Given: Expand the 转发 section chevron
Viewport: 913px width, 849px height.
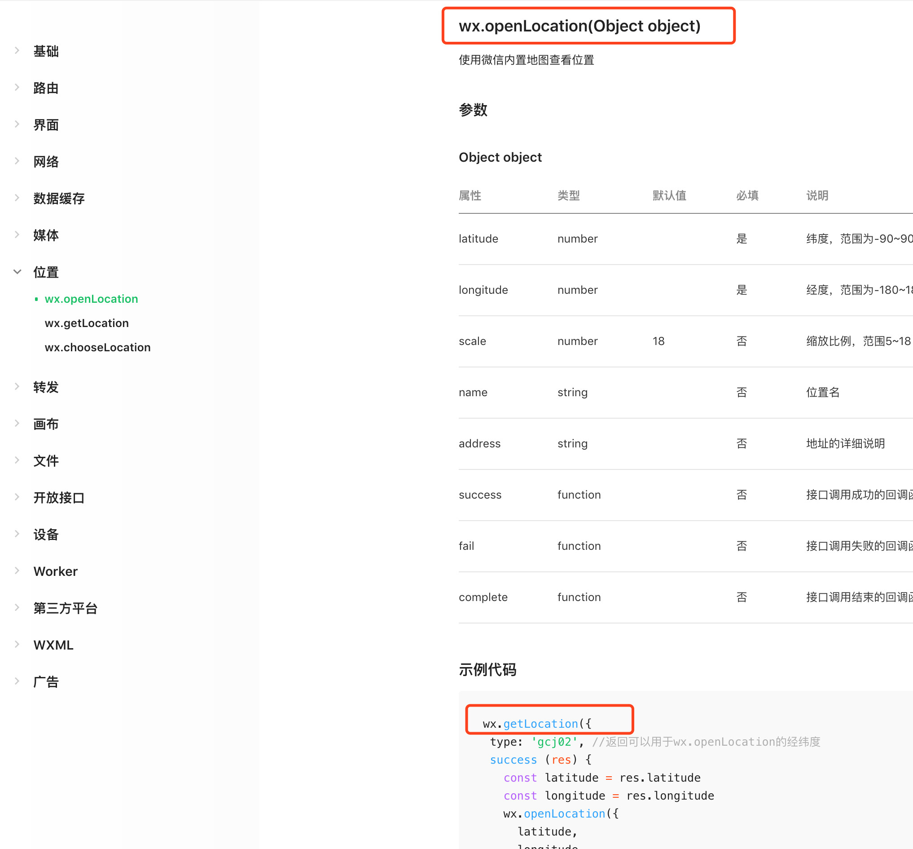Looking at the screenshot, I should [x=17, y=386].
